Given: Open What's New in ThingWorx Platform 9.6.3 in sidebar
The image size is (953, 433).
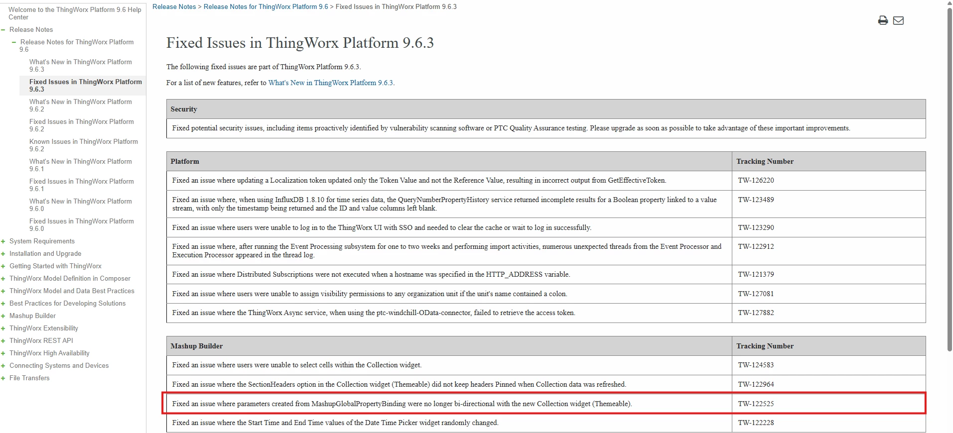Looking at the screenshot, I should click(81, 66).
